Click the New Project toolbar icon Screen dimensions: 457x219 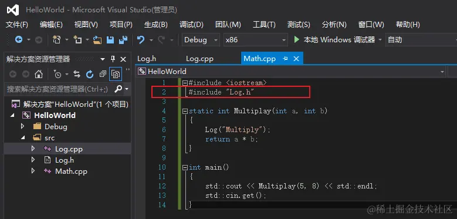pos(56,40)
